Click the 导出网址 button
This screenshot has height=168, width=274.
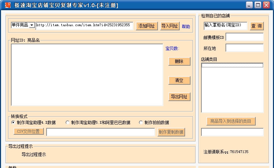click(x=179, y=97)
